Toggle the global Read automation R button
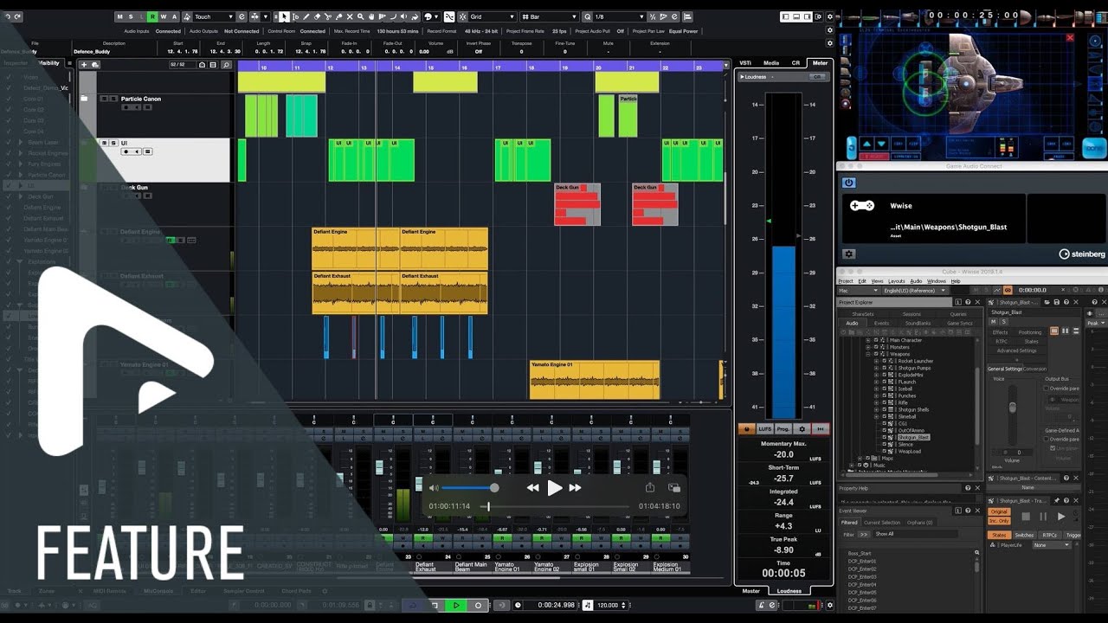This screenshot has height=623, width=1108. tap(152, 16)
